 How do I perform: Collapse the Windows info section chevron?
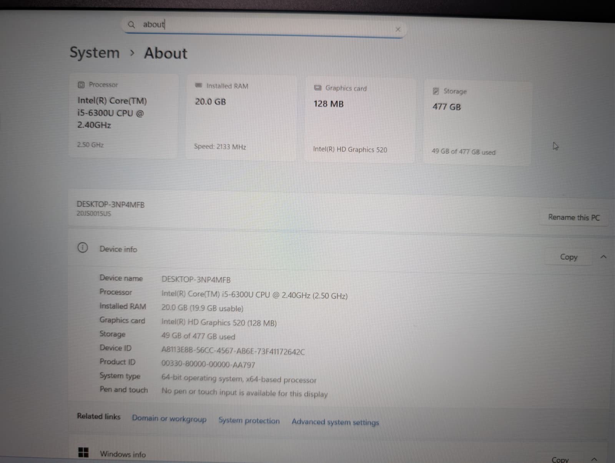pyautogui.click(x=594, y=459)
